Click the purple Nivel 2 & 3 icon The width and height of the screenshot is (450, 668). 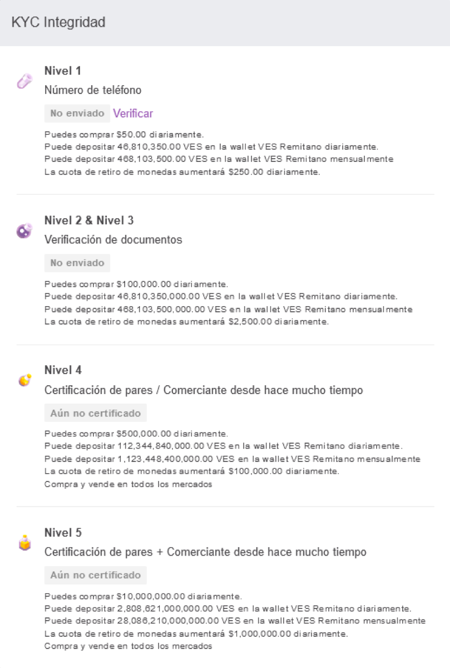(x=24, y=231)
